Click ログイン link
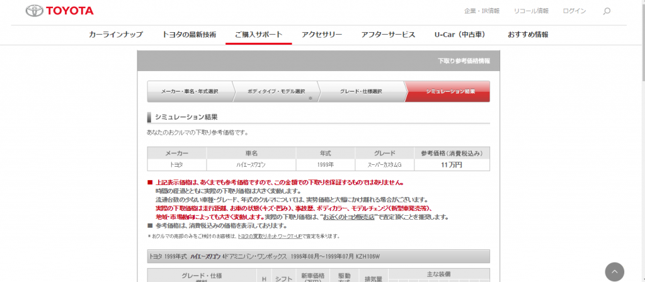 (x=574, y=11)
